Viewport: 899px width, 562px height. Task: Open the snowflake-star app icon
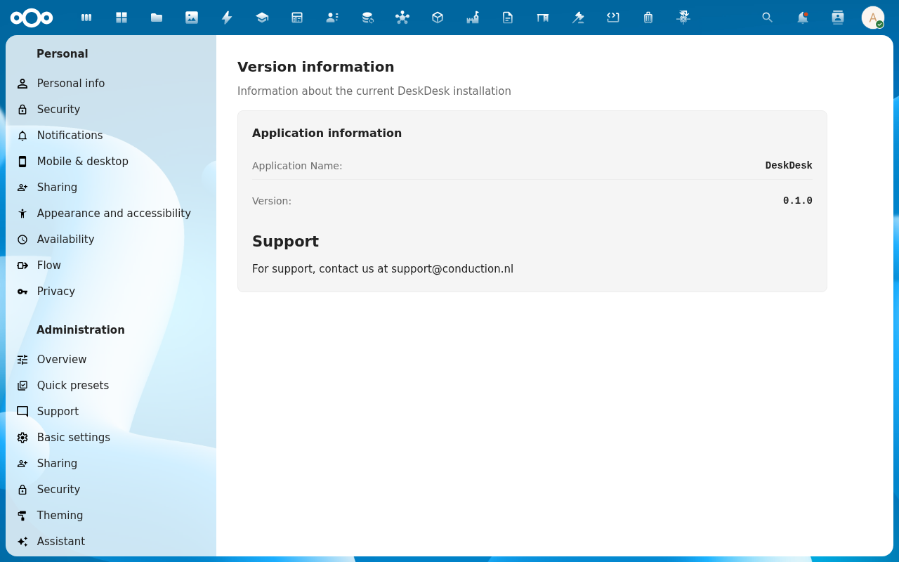click(x=683, y=18)
